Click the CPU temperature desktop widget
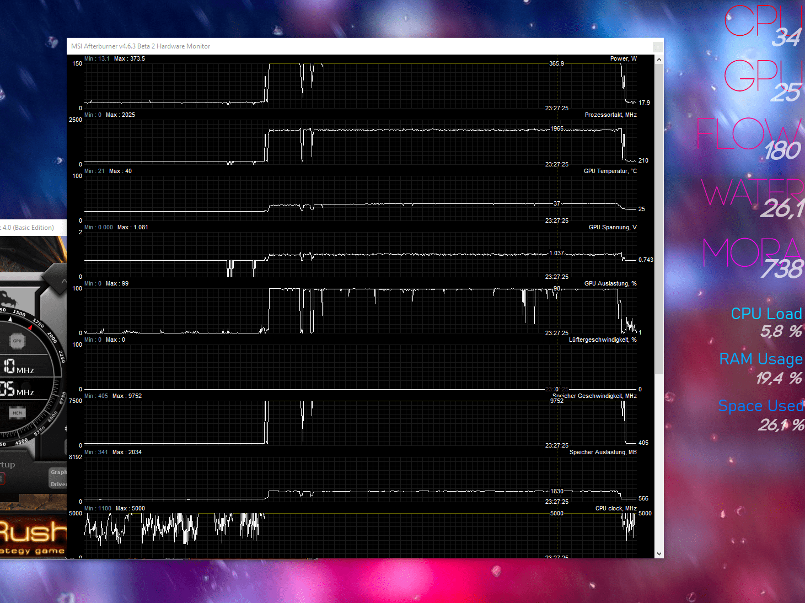Screen dimensions: 805x603 (764, 26)
